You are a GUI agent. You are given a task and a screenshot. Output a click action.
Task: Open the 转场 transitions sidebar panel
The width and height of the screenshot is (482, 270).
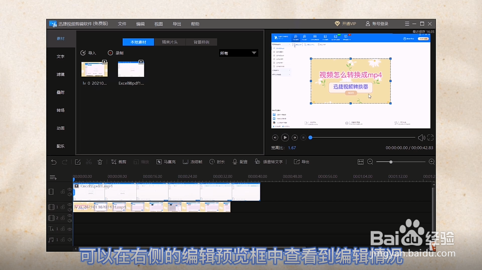[61, 110]
